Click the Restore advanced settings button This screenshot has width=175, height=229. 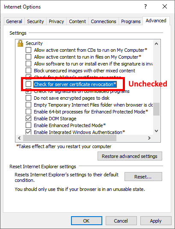pyautogui.click(x=130, y=156)
